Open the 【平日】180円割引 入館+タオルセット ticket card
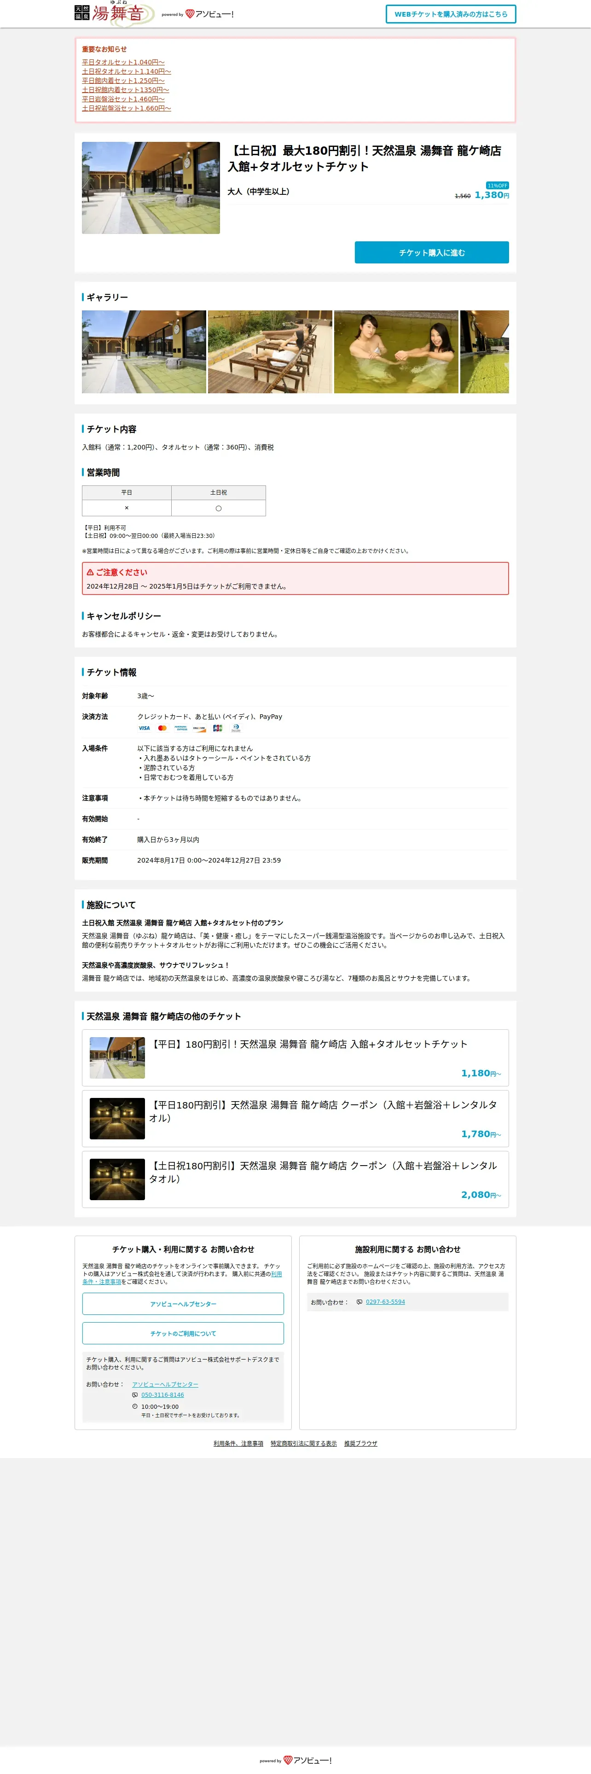Image resolution: width=591 pixels, height=1774 pixels. [x=295, y=1058]
